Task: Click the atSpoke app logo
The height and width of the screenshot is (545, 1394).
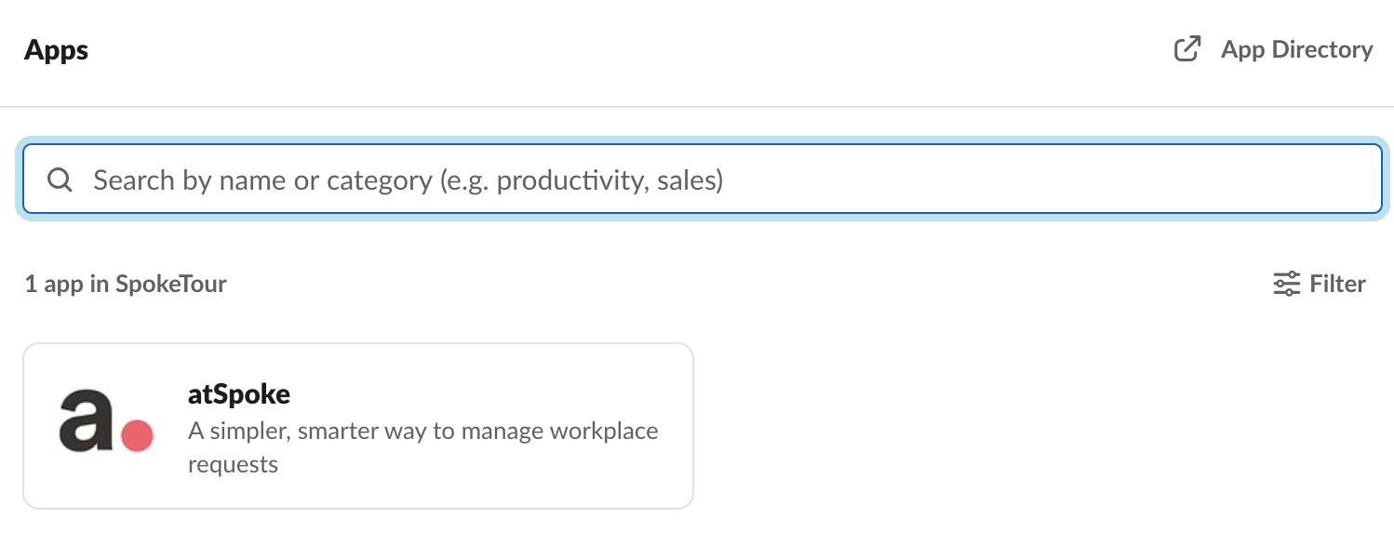Action: [106, 420]
